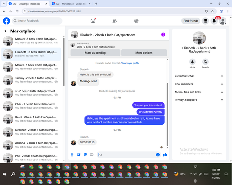
Task: Click the listing thumbnail beside $800 listing
Action: coord(72,45)
